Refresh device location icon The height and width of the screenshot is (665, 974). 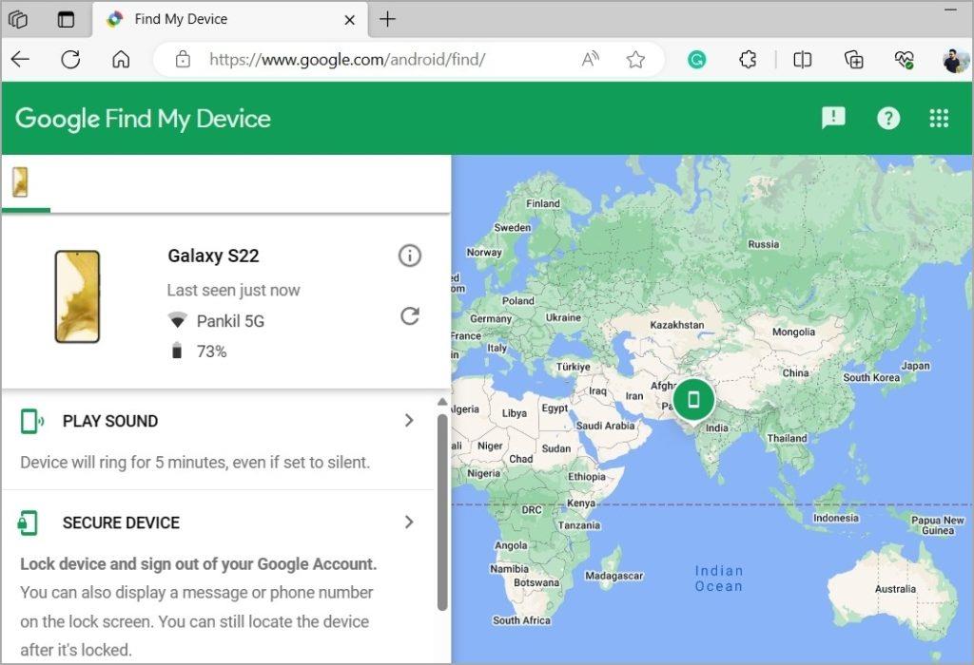click(409, 316)
